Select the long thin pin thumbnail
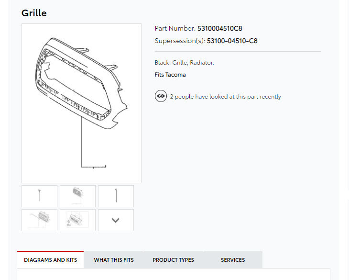This screenshot has height=280, width=349. tap(116, 196)
